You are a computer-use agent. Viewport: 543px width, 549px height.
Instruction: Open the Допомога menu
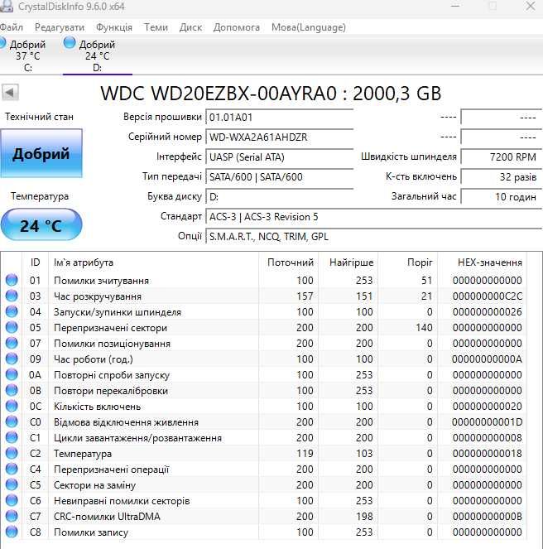coord(236,27)
